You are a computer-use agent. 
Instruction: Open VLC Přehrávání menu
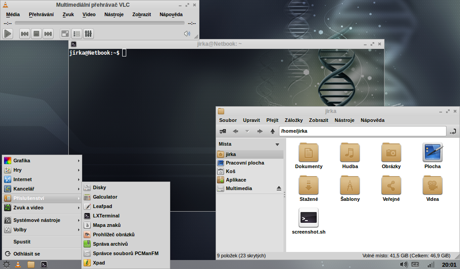click(x=41, y=14)
